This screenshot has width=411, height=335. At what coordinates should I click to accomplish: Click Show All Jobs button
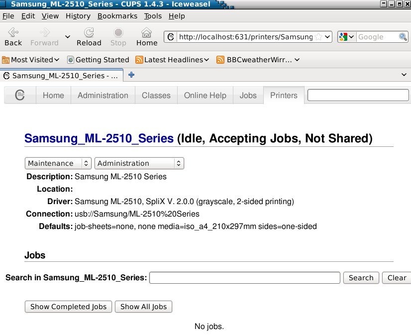tap(144, 307)
